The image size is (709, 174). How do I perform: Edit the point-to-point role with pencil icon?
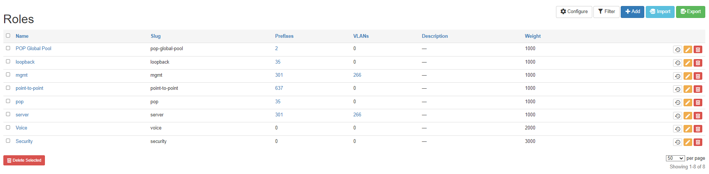(688, 89)
